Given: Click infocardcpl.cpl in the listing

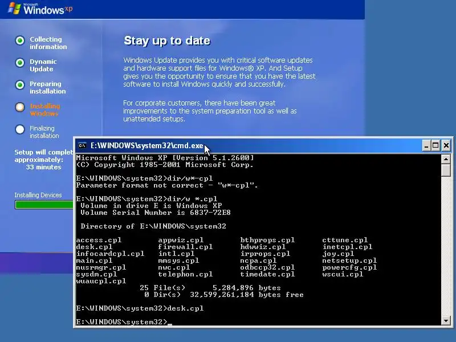Looking at the screenshot, I should [x=110, y=254].
